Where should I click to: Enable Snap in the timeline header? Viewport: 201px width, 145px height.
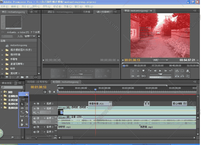[45, 92]
